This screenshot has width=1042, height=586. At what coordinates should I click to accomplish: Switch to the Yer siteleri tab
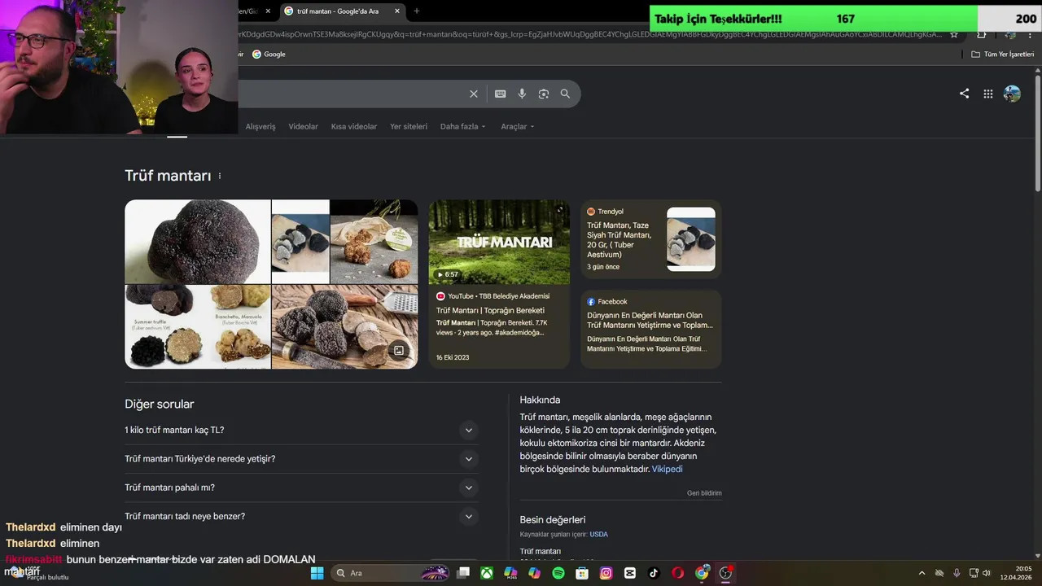click(409, 126)
